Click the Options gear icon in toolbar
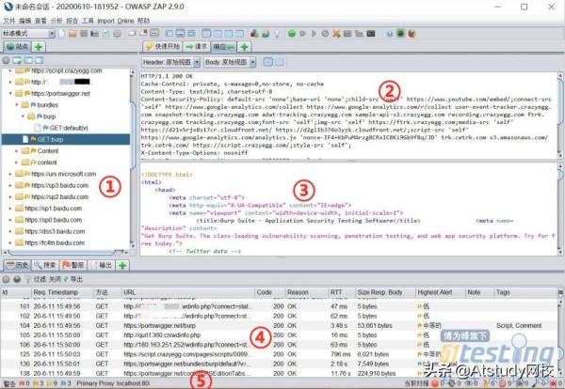 click(x=117, y=34)
